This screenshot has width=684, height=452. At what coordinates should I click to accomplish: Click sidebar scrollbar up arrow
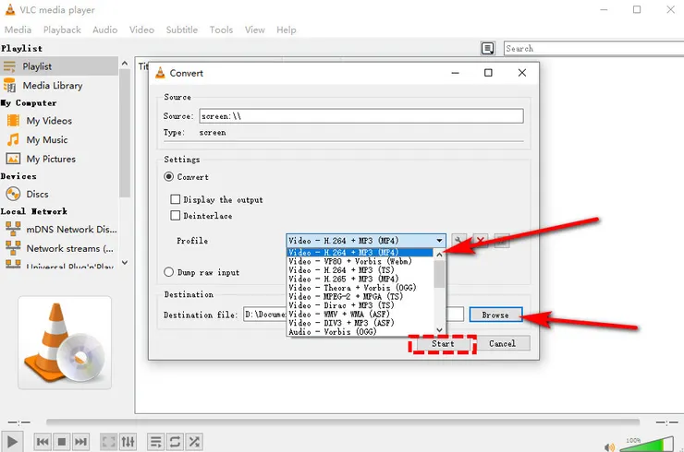125,64
